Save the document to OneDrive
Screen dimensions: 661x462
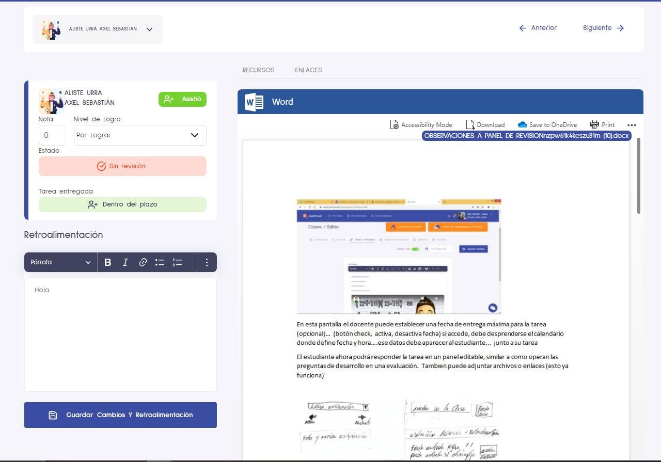547,125
